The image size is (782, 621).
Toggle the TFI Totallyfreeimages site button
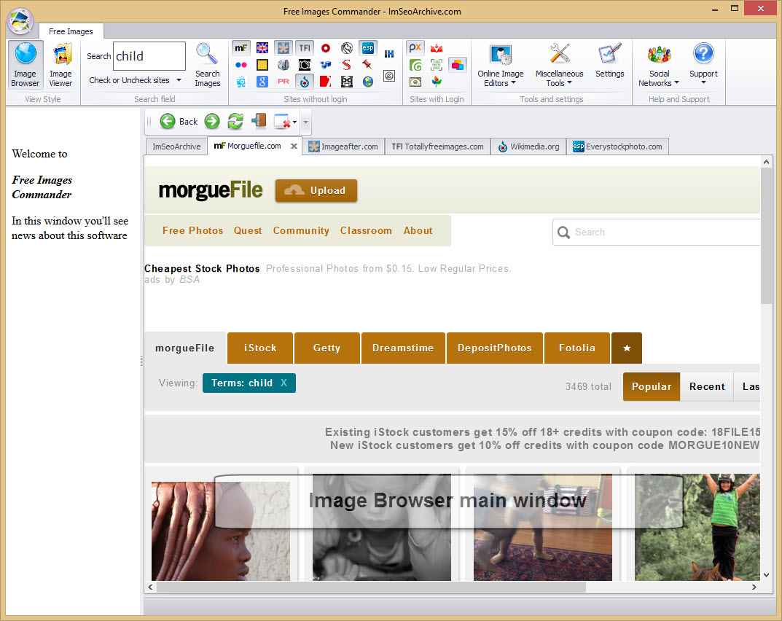(304, 48)
